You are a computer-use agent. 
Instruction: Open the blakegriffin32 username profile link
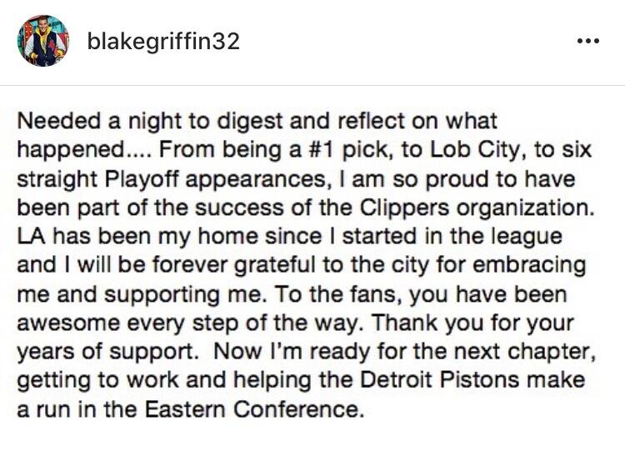[163, 41]
